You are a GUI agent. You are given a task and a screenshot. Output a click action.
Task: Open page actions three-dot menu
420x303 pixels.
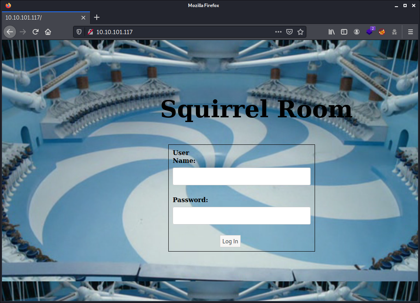click(x=278, y=32)
